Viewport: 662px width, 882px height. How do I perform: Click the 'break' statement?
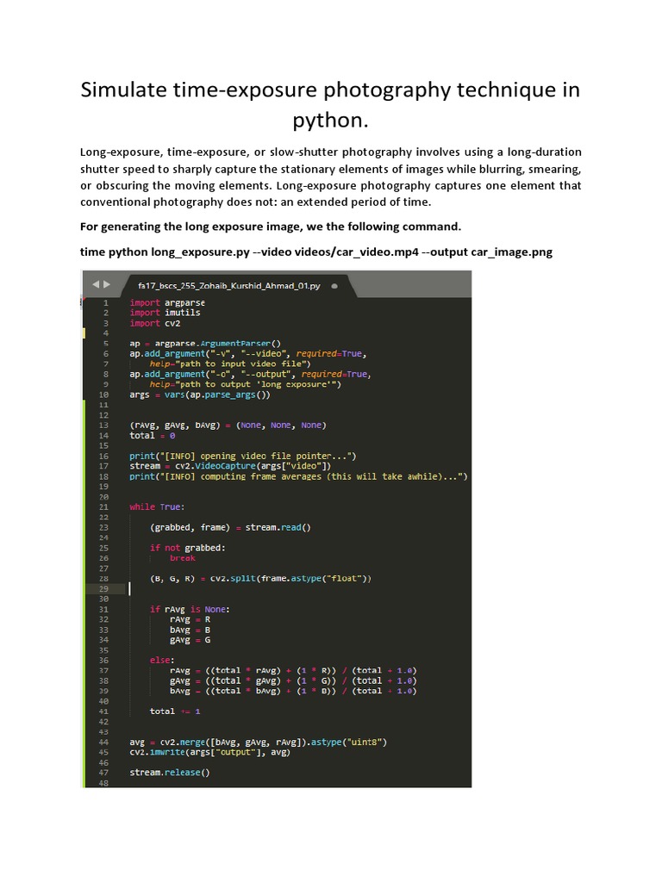coord(183,558)
